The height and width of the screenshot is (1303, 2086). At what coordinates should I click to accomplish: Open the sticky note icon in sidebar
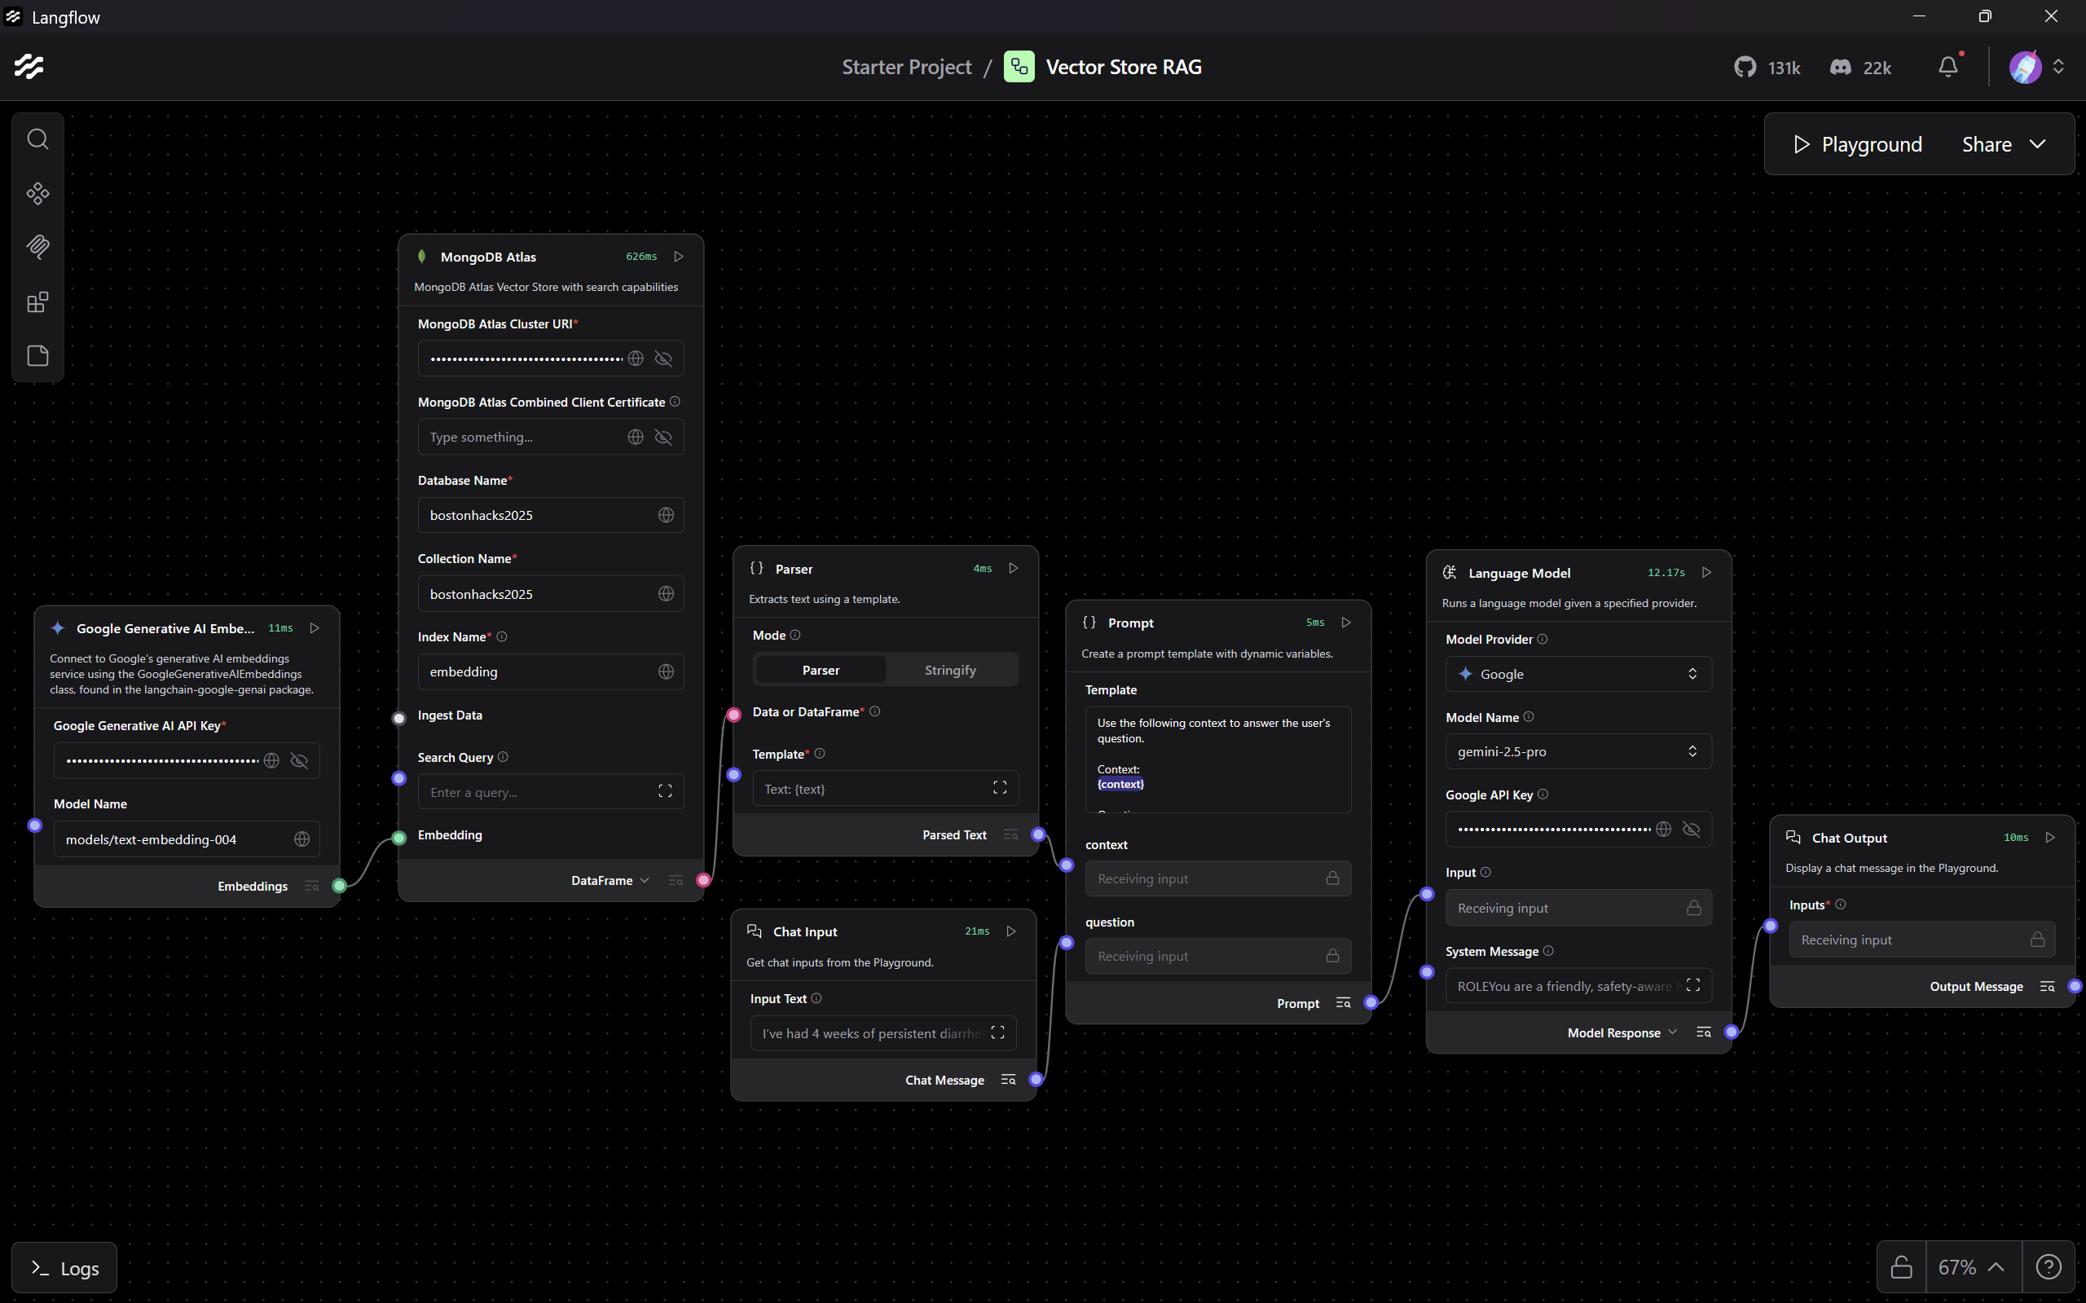tap(37, 356)
